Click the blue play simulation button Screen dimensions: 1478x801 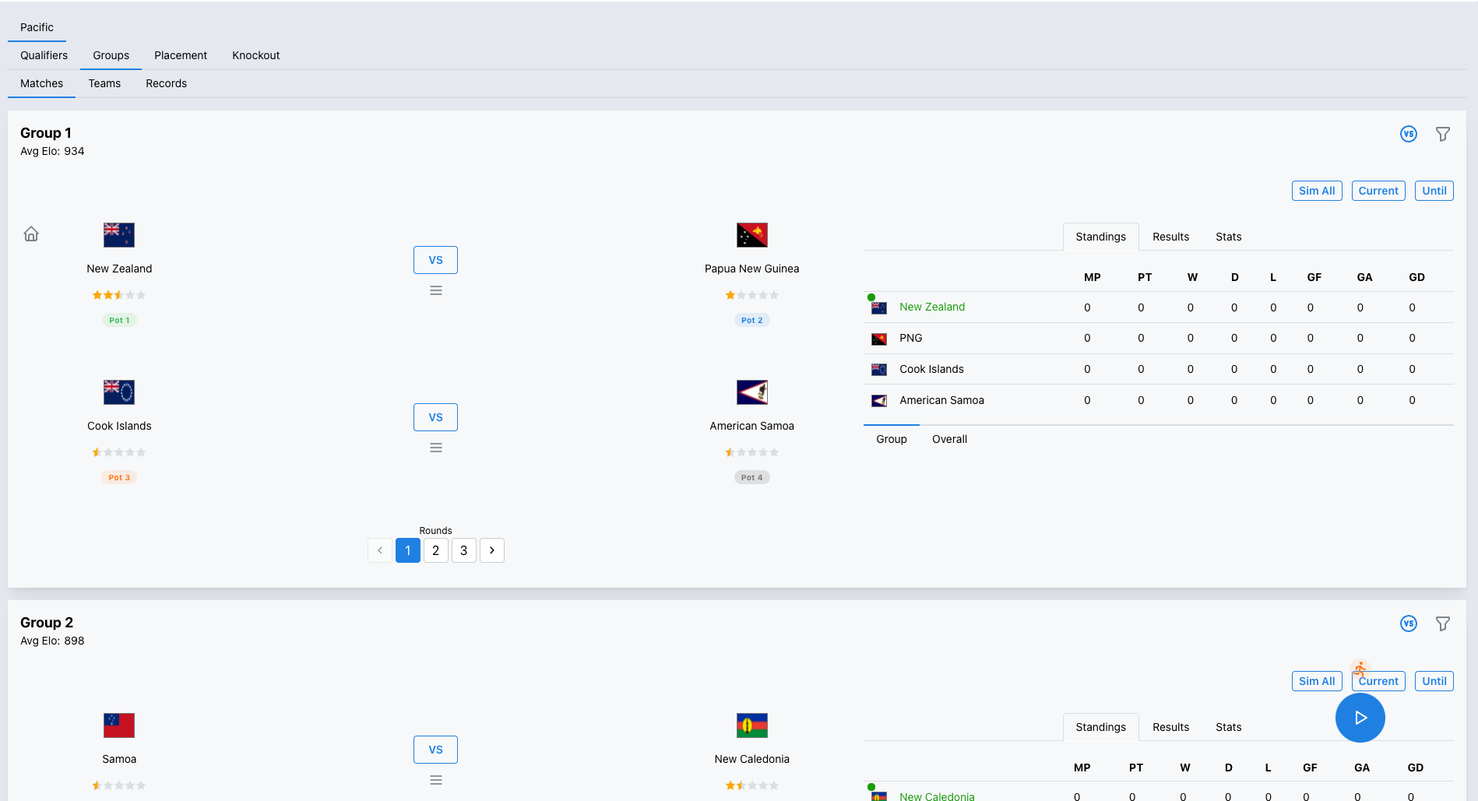(x=1360, y=718)
